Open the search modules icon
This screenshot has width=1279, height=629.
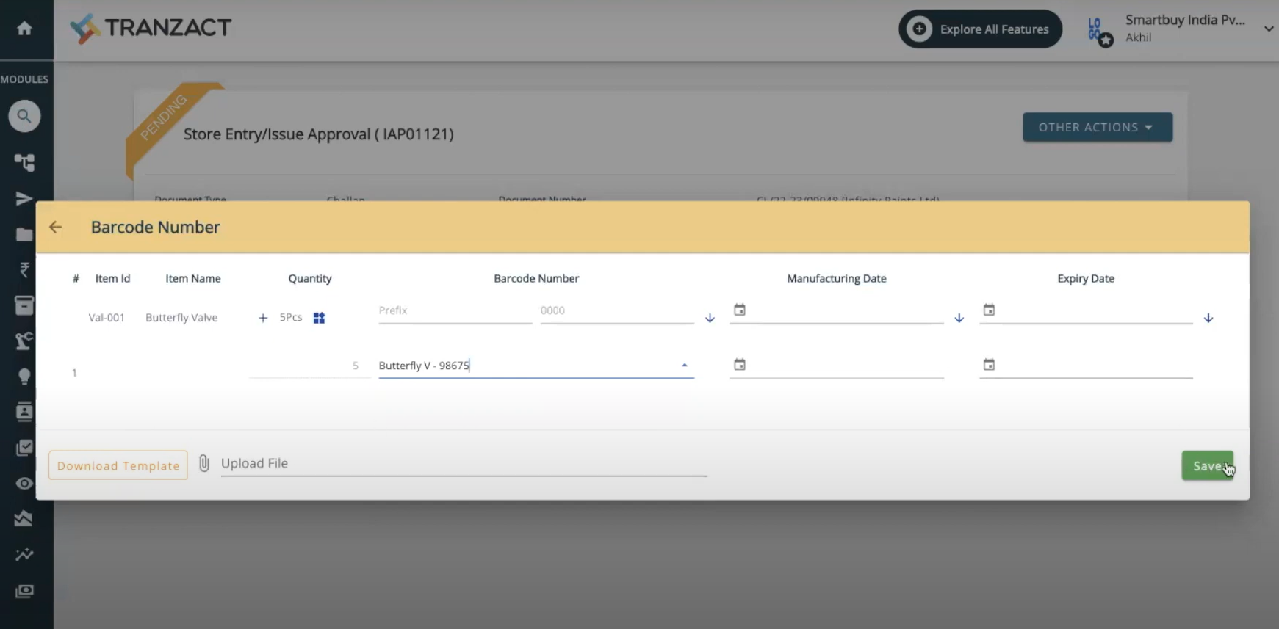point(24,116)
